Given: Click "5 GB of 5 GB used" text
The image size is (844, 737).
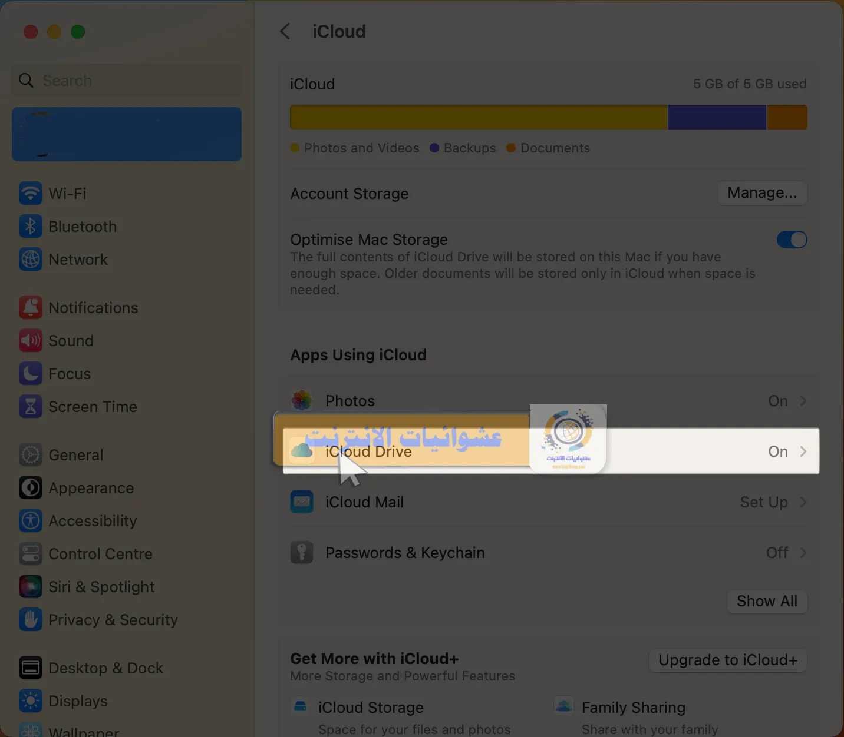Looking at the screenshot, I should [750, 84].
